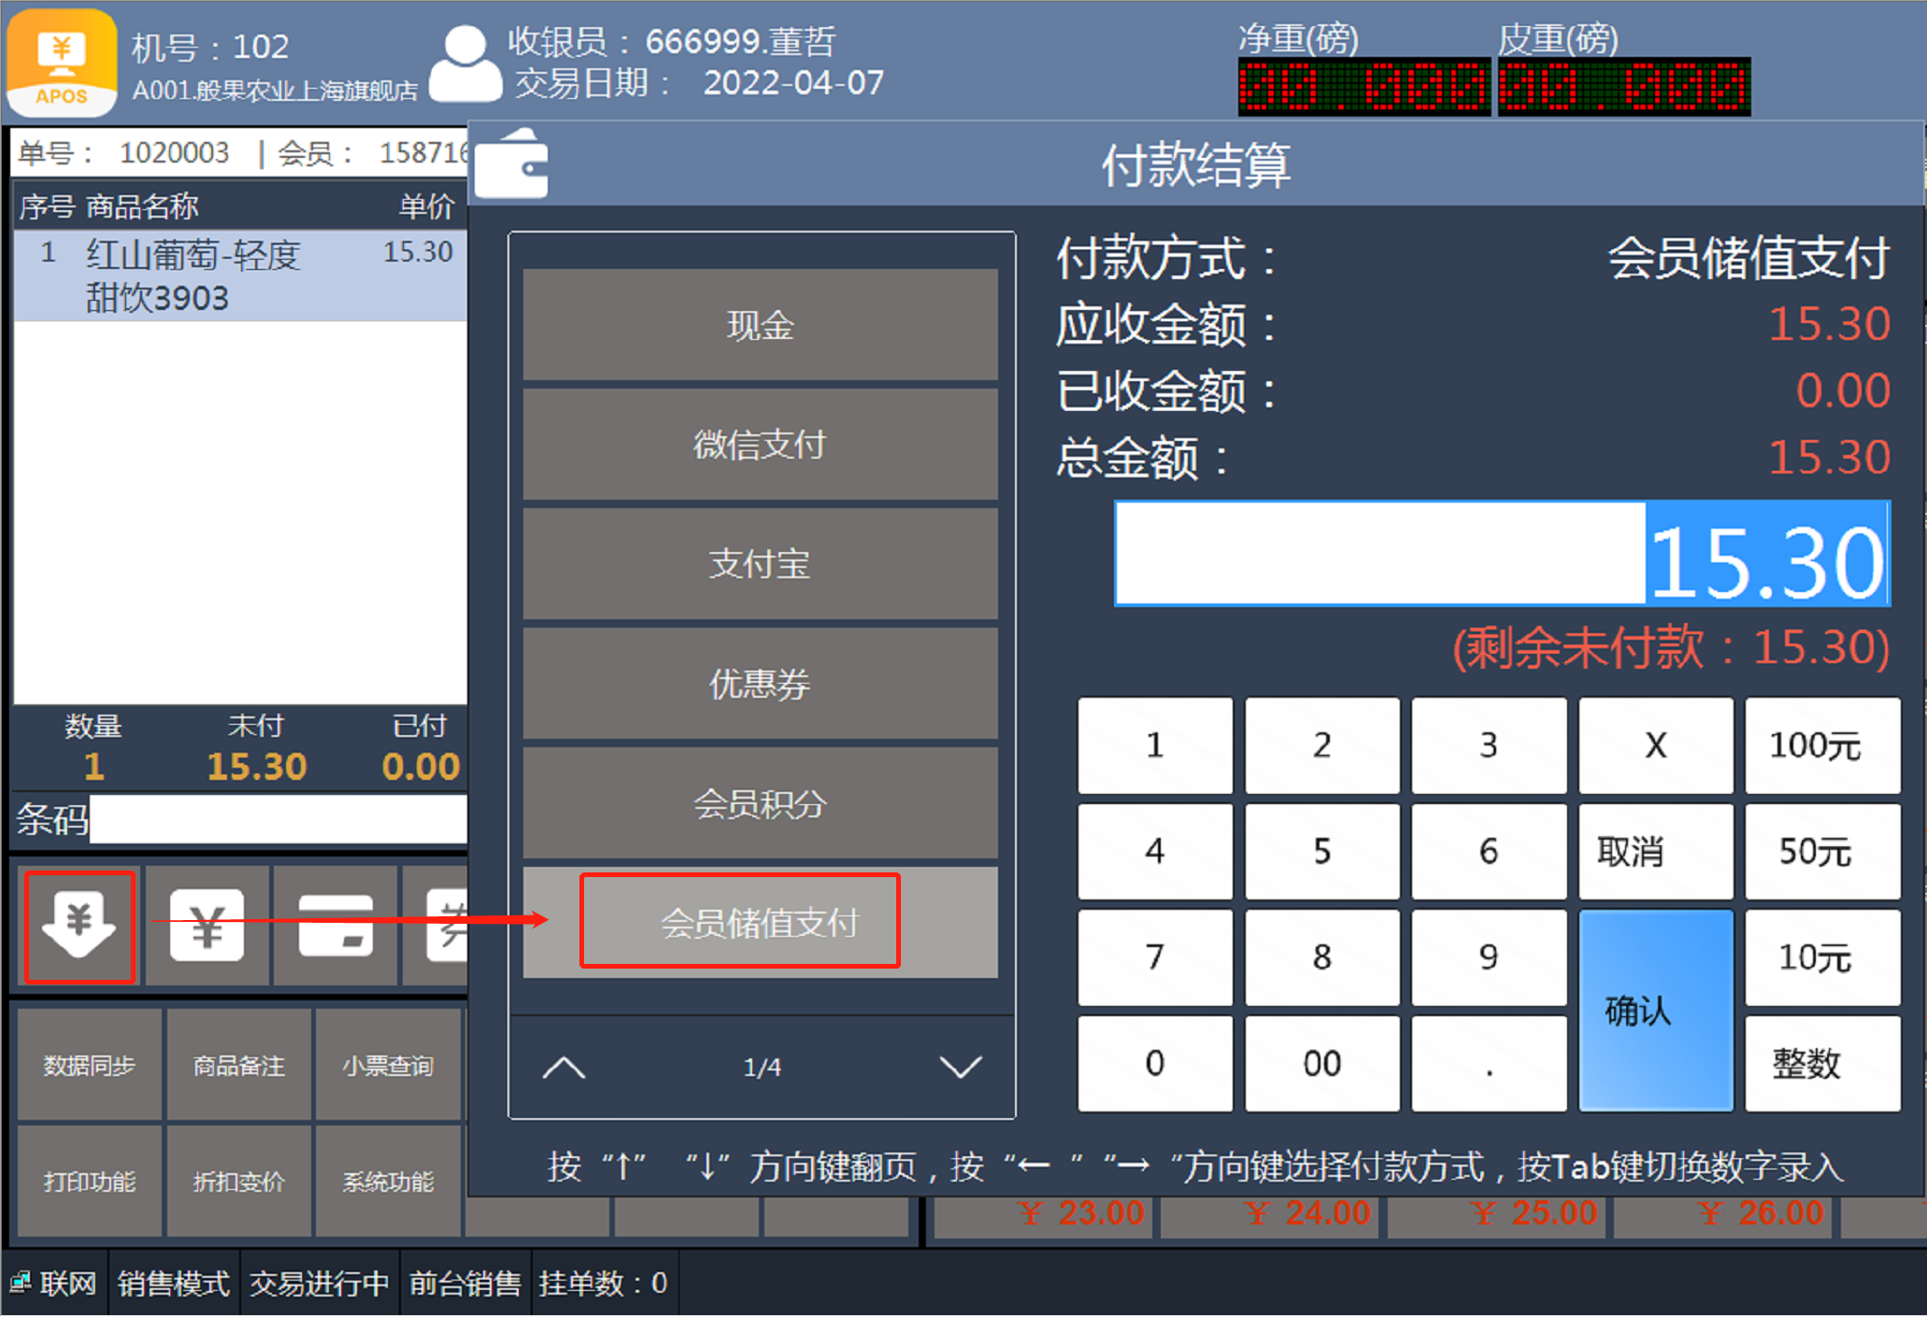
Task: Select 现金 cash payment method
Action: (760, 325)
